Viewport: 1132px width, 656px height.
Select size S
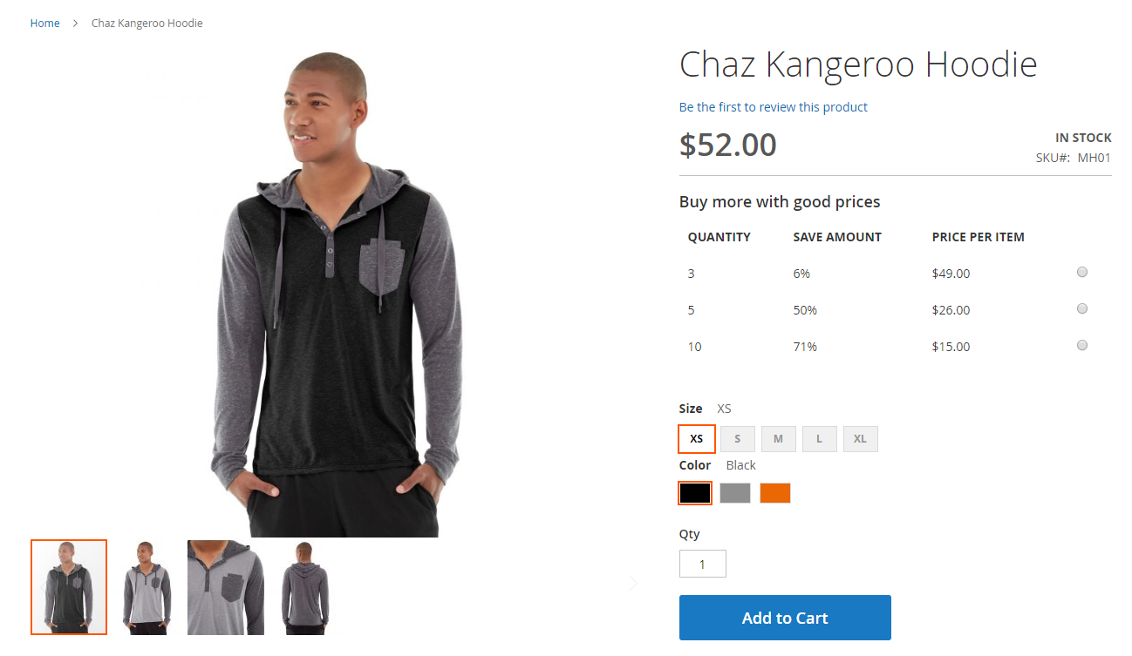point(738,439)
